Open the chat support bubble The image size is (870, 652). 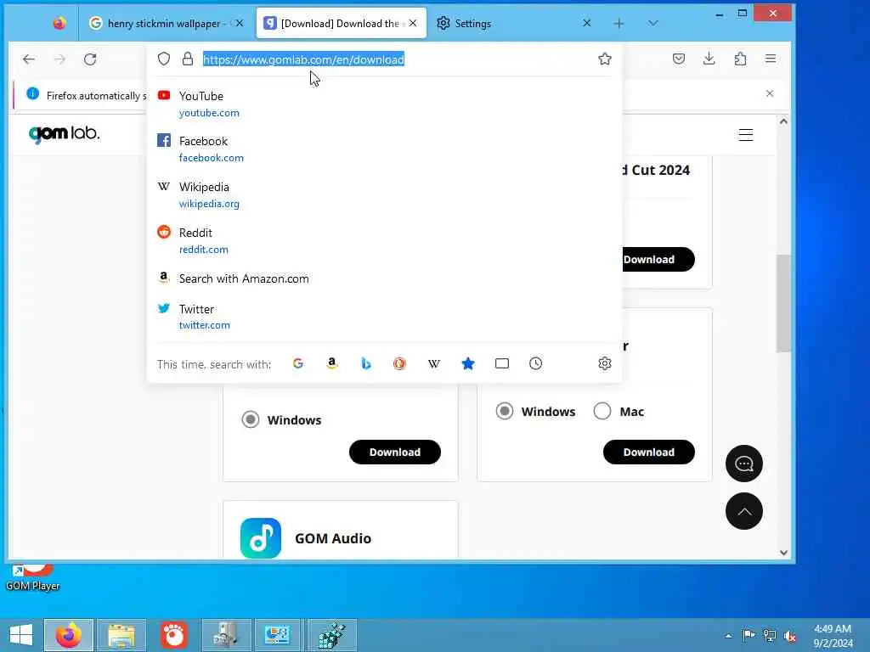pos(744,464)
